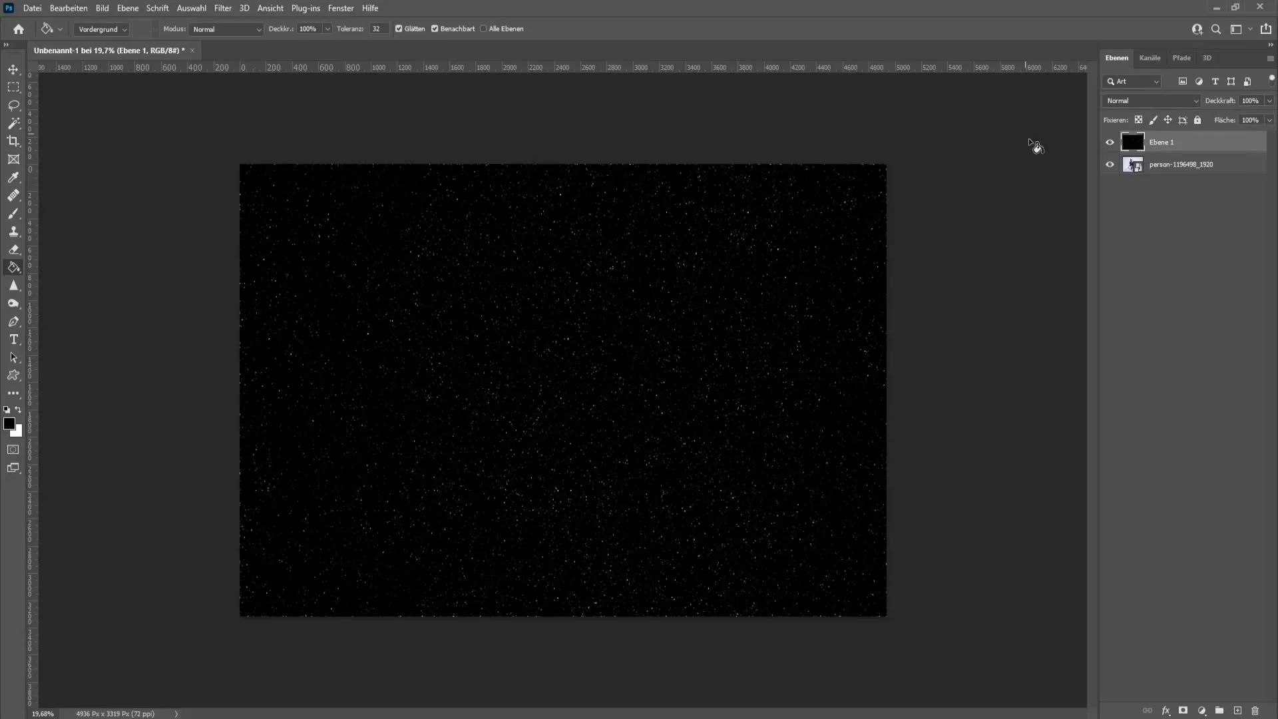The height and width of the screenshot is (719, 1278).
Task: Select the Brush tool
Action: pos(13,213)
